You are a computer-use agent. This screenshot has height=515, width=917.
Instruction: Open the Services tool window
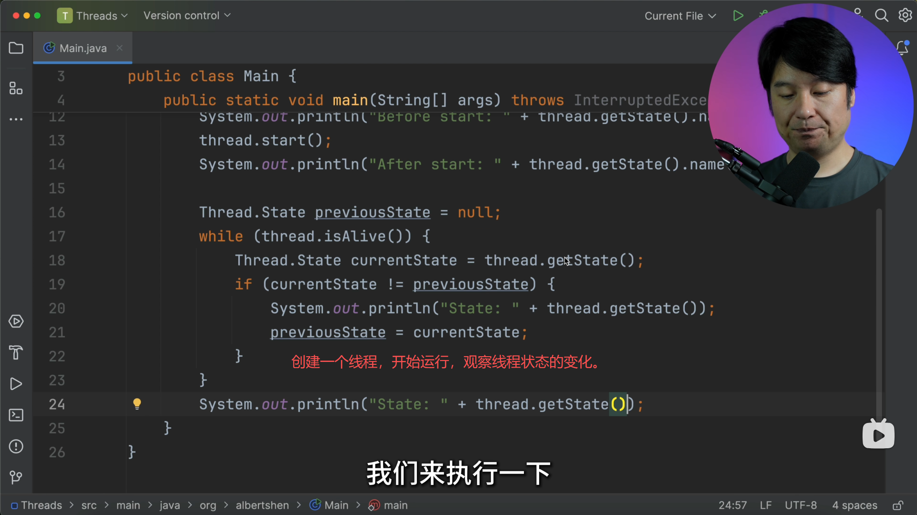pyautogui.click(x=16, y=321)
